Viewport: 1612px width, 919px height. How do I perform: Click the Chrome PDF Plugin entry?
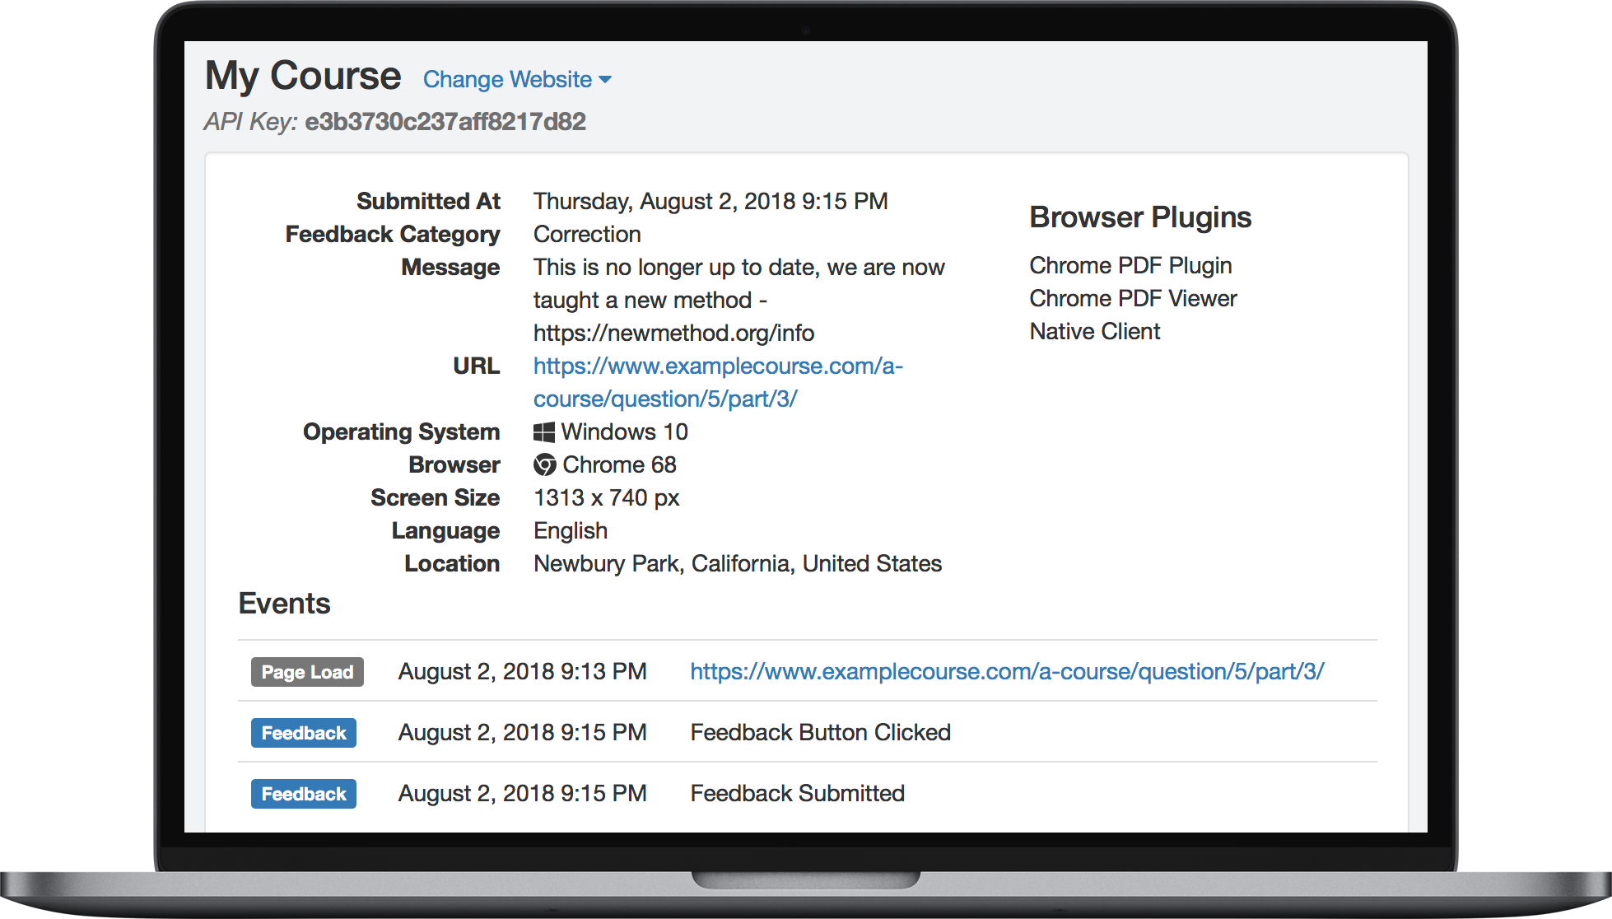click(x=1130, y=266)
